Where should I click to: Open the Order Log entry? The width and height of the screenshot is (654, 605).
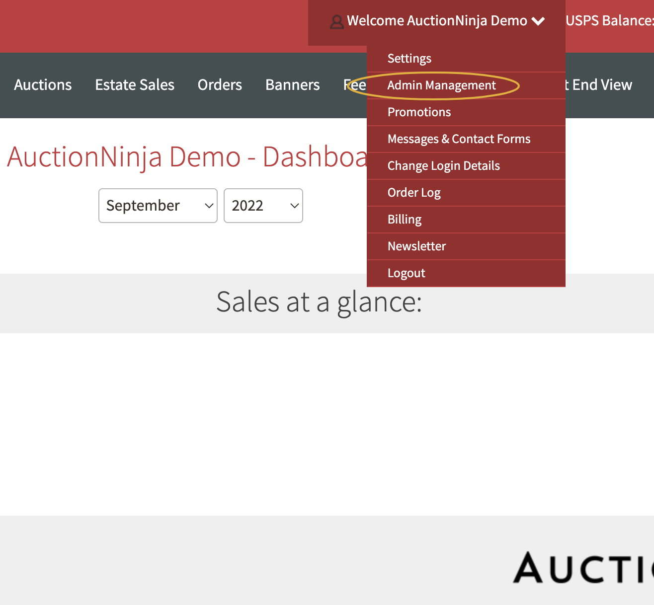click(x=466, y=193)
